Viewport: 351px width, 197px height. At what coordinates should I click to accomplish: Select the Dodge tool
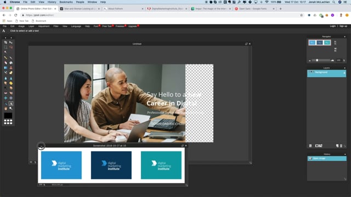[5, 88]
